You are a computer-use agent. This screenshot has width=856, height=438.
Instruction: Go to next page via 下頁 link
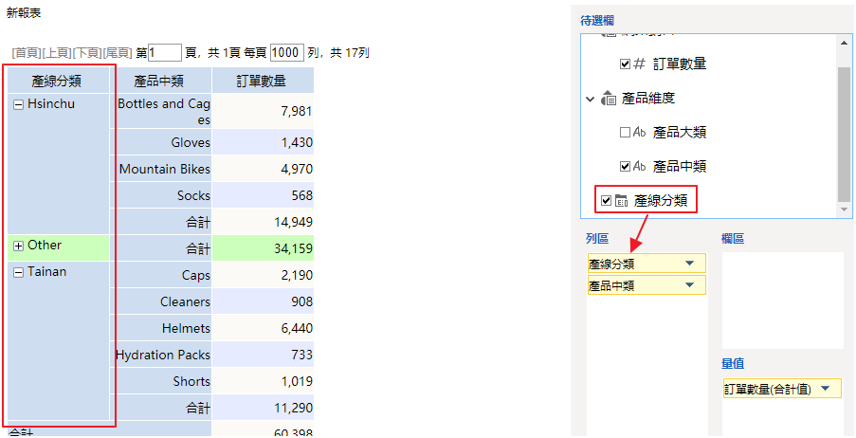click(x=88, y=53)
